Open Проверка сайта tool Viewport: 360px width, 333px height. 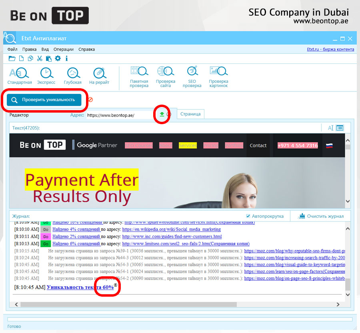(166, 77)
